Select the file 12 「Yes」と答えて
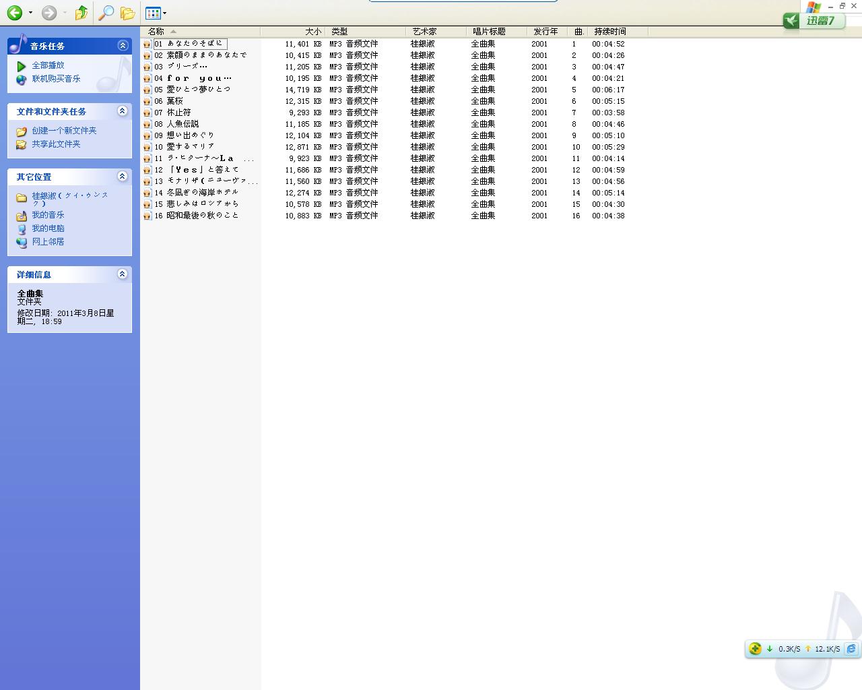Viewport: 862px width, 690px height. pyautogui.click(x=197, y=170)
